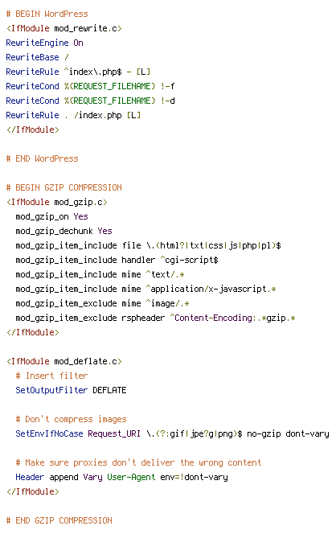Click the '# END GZIP COMPRESSION' comment
Screen dimensions: 336x534
tap(59, 520)
